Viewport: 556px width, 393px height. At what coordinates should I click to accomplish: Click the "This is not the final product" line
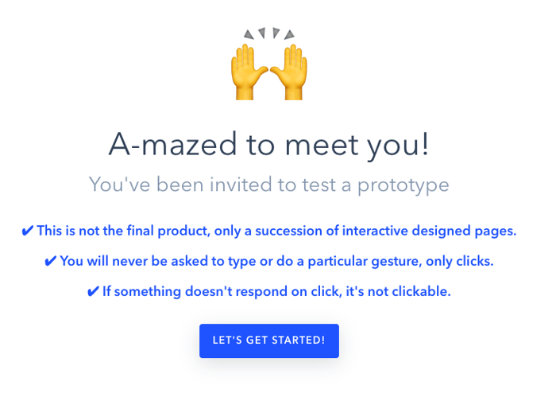pyautogui.click(x=275, y=232)
